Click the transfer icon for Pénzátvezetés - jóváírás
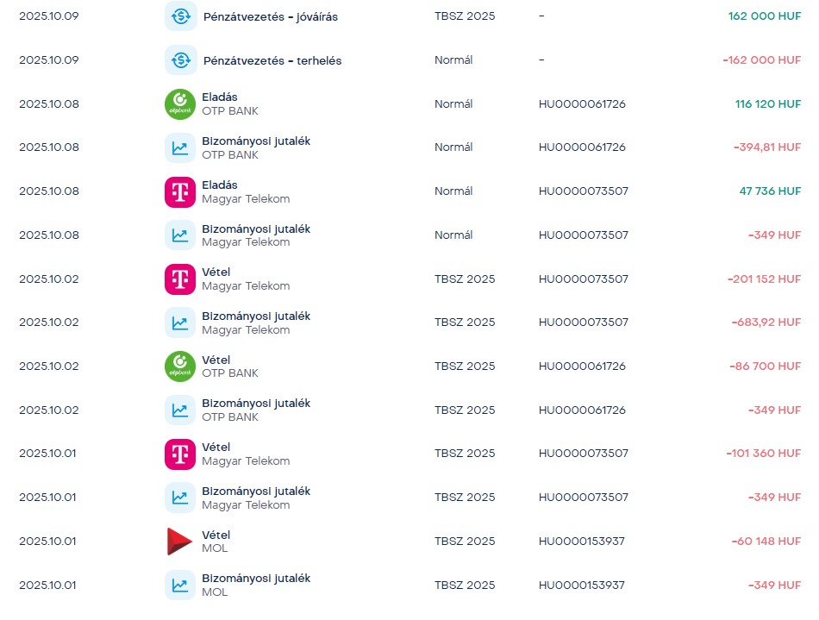The image size is (819, 620). [180, 16]
